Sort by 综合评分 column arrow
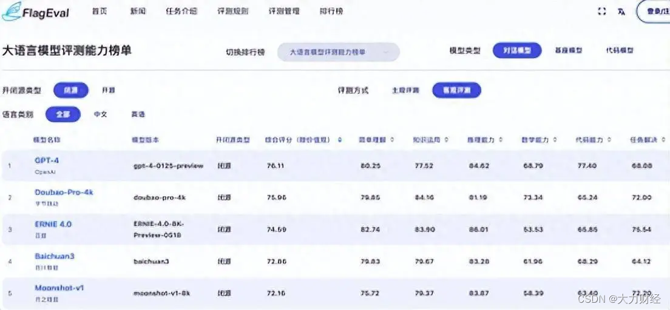 click(x=340, y=140)
